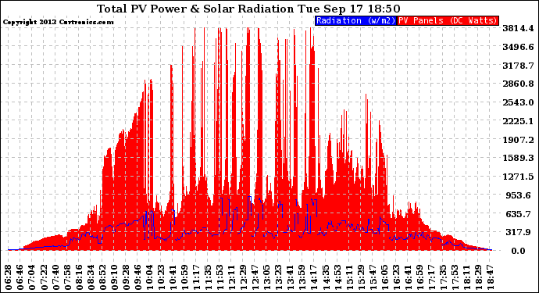Viewport: 539px width, 293px height.
Task: Select the 1271.5 y-axis value
Action: [x=518, y=177]
